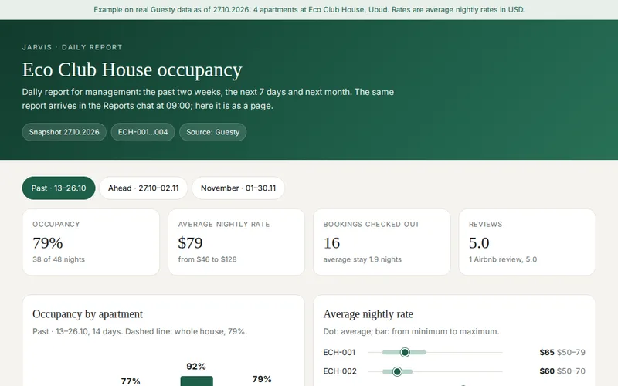
Task: Click the 'Eco Club House occupancy' heading
Action: [132, 69]
